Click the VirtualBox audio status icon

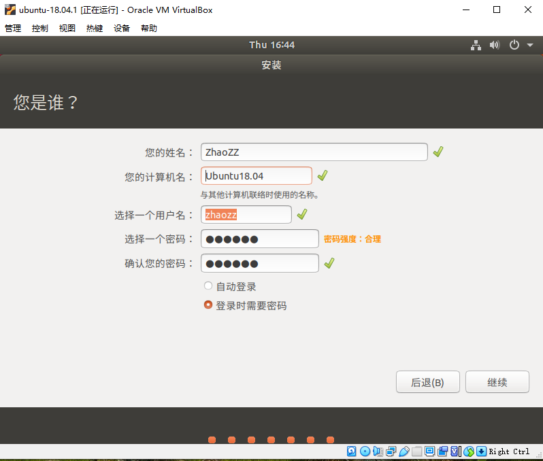[378, 451]
